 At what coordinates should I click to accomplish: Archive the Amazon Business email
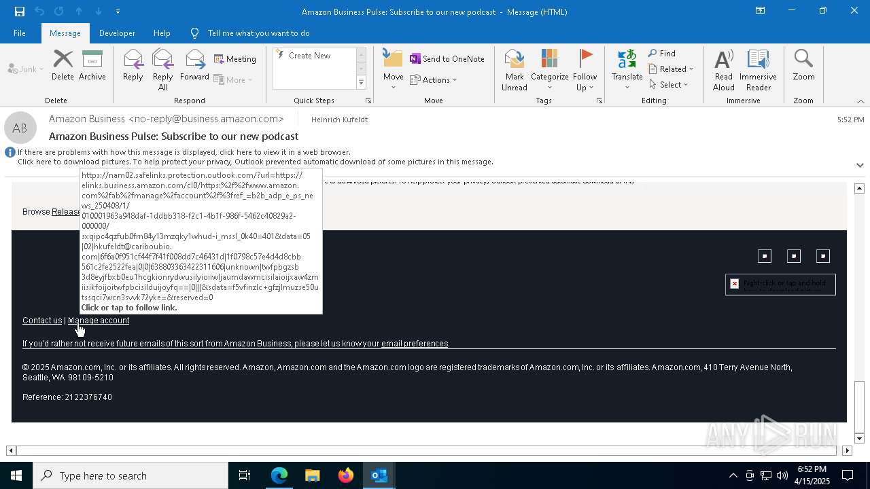click(92, 66)
